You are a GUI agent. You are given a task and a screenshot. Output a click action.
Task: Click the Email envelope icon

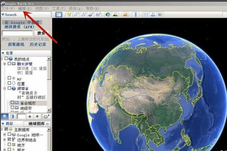click(x=146, y=15)
